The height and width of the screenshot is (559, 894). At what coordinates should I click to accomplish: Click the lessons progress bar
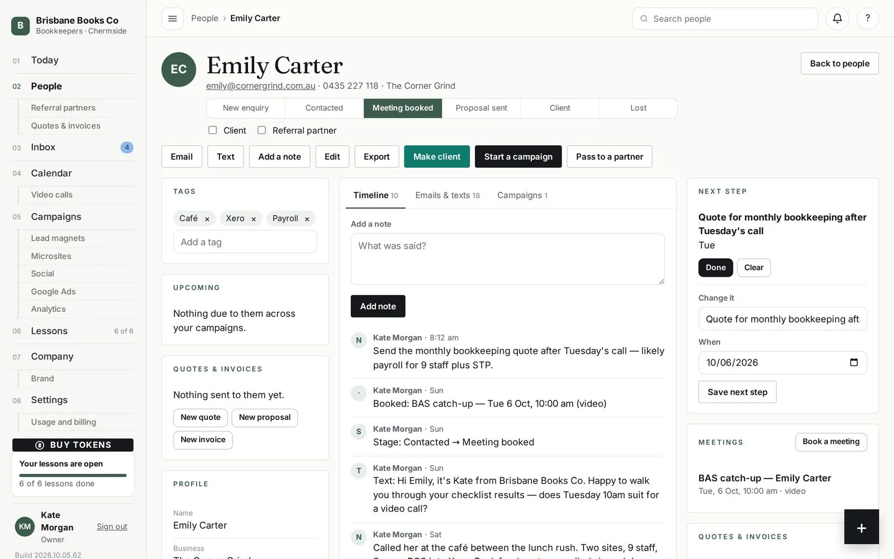[x=73, y=475]
